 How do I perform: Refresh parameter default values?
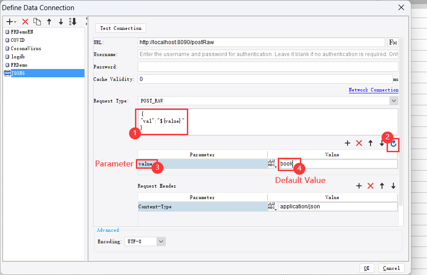pyautogui.click(x=393, y=144)
